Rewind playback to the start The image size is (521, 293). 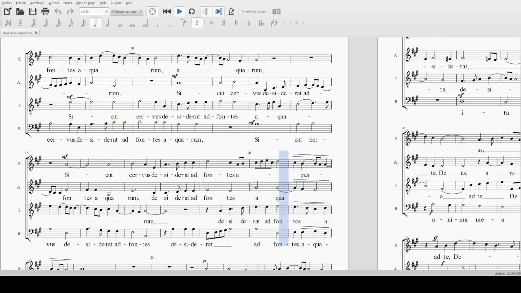click(166, 11)
